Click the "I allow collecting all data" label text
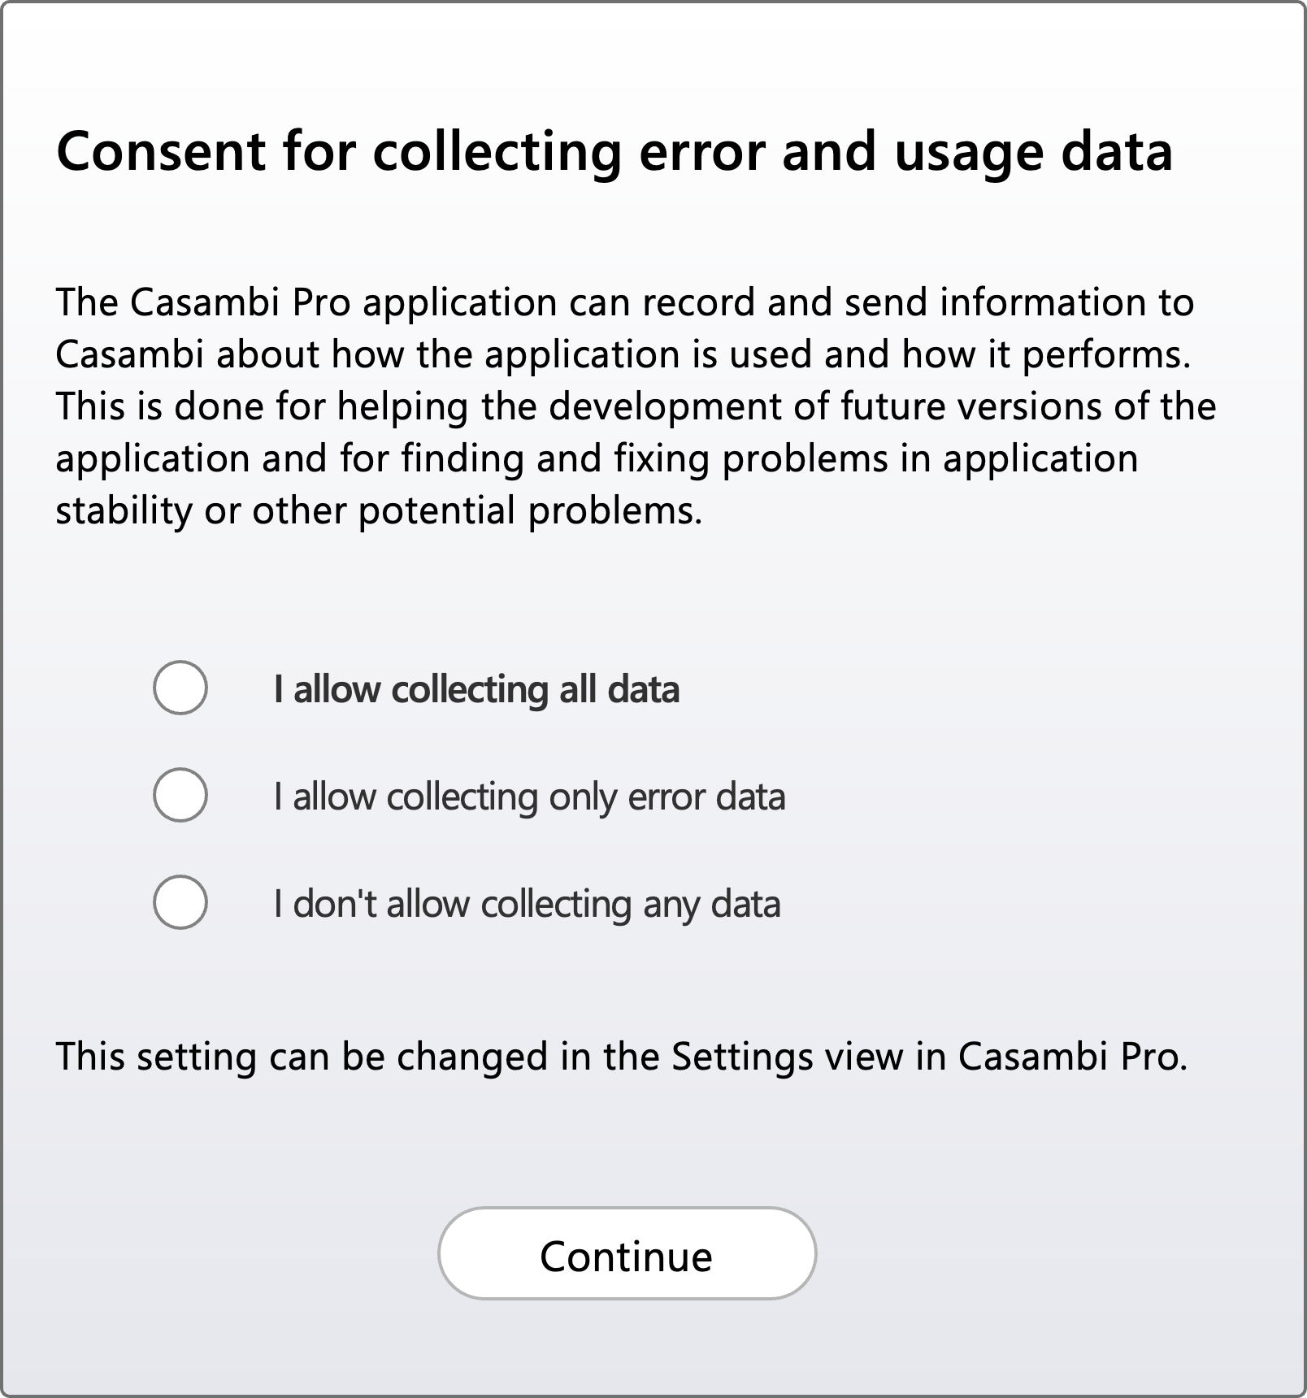 coord(476,689)
